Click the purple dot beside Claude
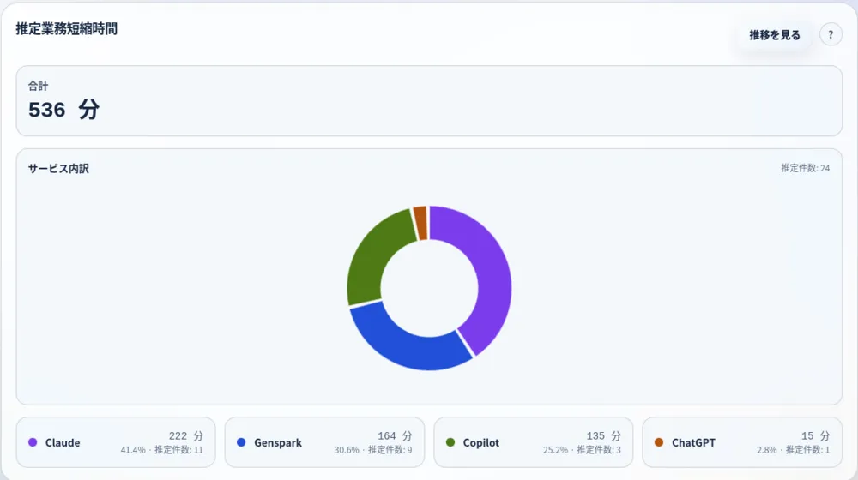The height and width of the screenshot is (480, 858). 33,442
